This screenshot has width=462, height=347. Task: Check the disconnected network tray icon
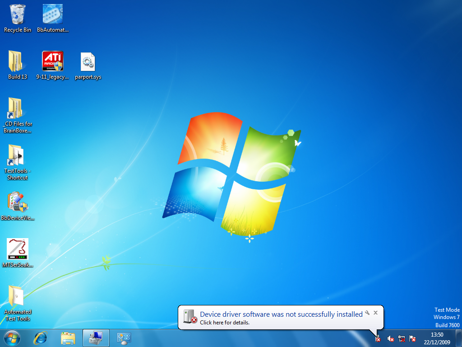tap(401, 338)
